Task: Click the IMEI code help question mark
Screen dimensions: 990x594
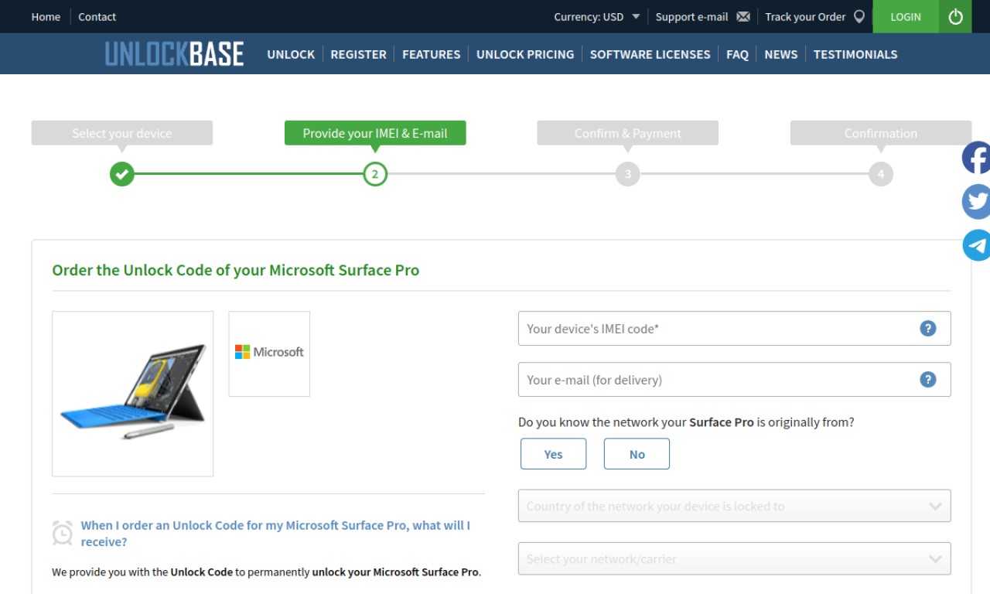Action: tap(928, 329)
